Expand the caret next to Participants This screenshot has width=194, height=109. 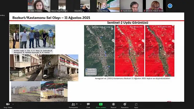pos(80,104)
